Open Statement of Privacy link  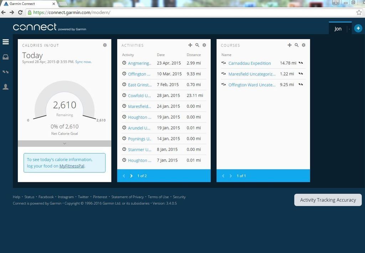click(x=127, y=197)
